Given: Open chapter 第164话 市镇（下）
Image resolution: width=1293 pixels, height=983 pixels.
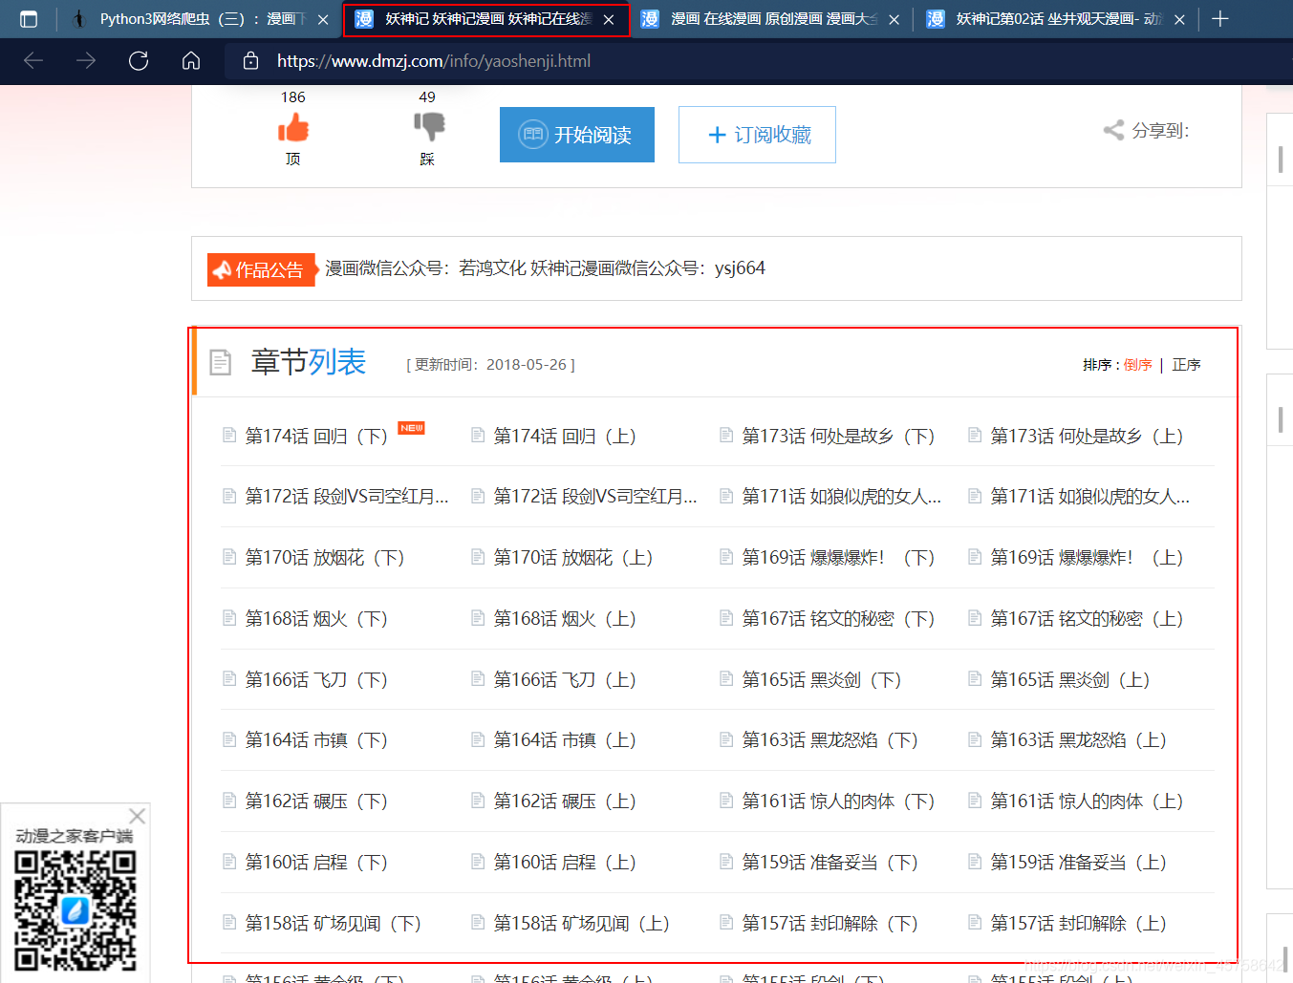Looking at the screenshot, I should pyautogui.click(x=316, y=740).
